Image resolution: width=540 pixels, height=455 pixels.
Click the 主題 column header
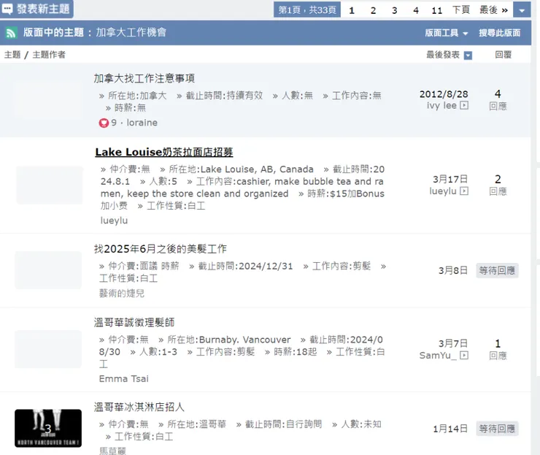(x=12, y=55)
